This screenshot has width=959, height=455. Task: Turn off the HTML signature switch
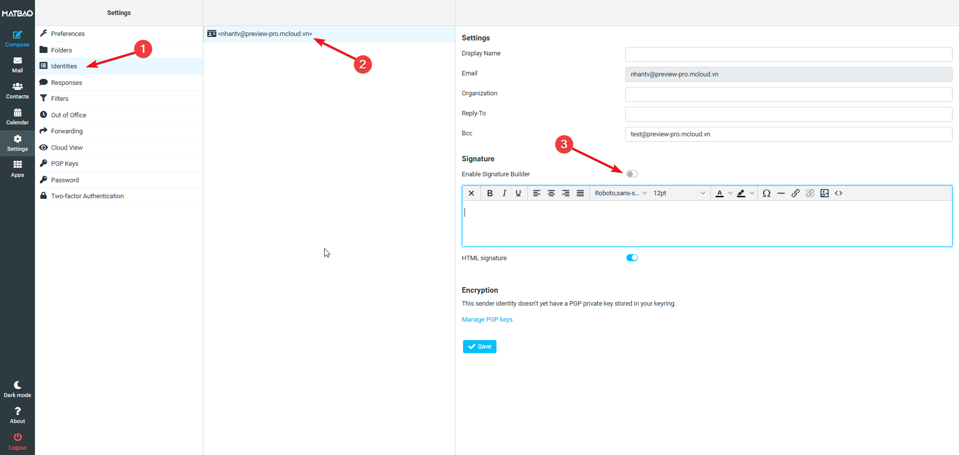point(632,258)
